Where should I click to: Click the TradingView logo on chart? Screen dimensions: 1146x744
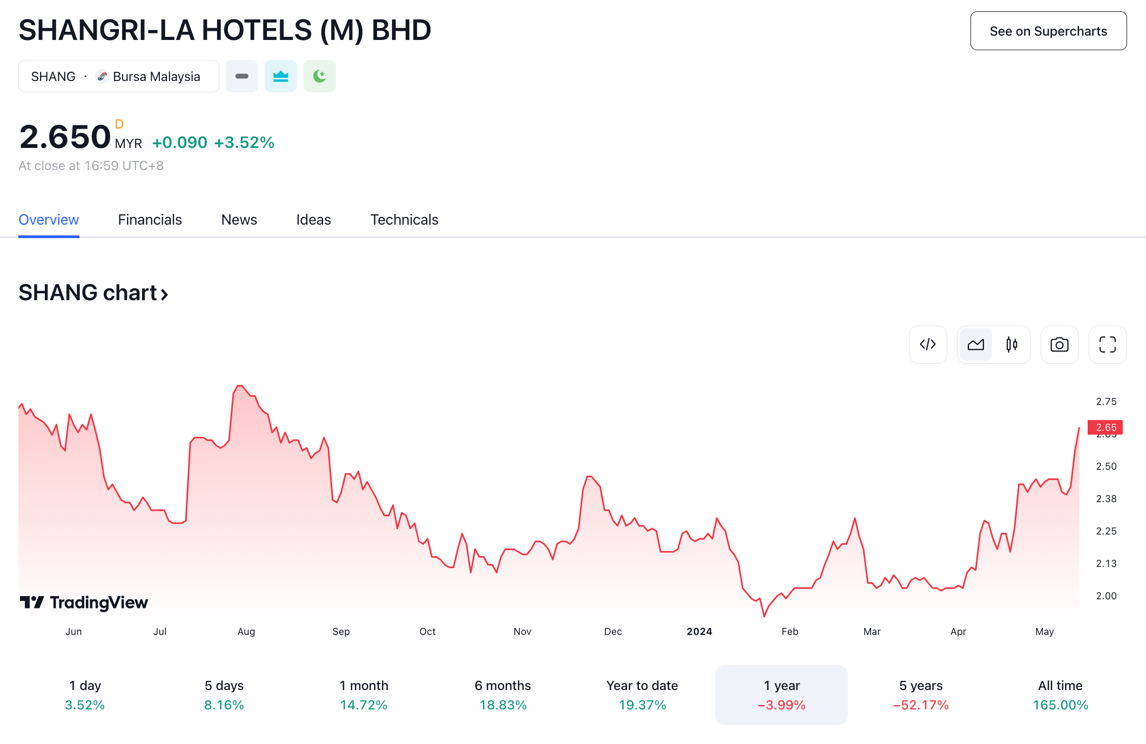(84, 602)
